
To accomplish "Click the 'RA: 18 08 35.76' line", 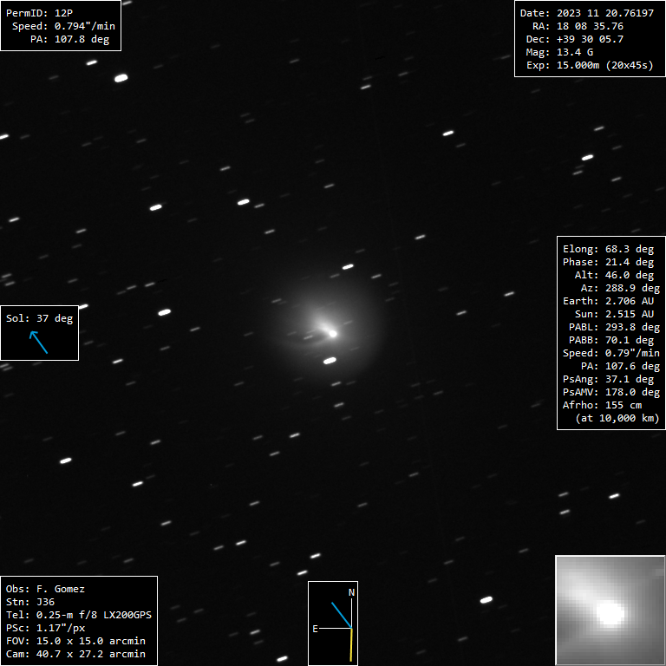I will 578,26.
